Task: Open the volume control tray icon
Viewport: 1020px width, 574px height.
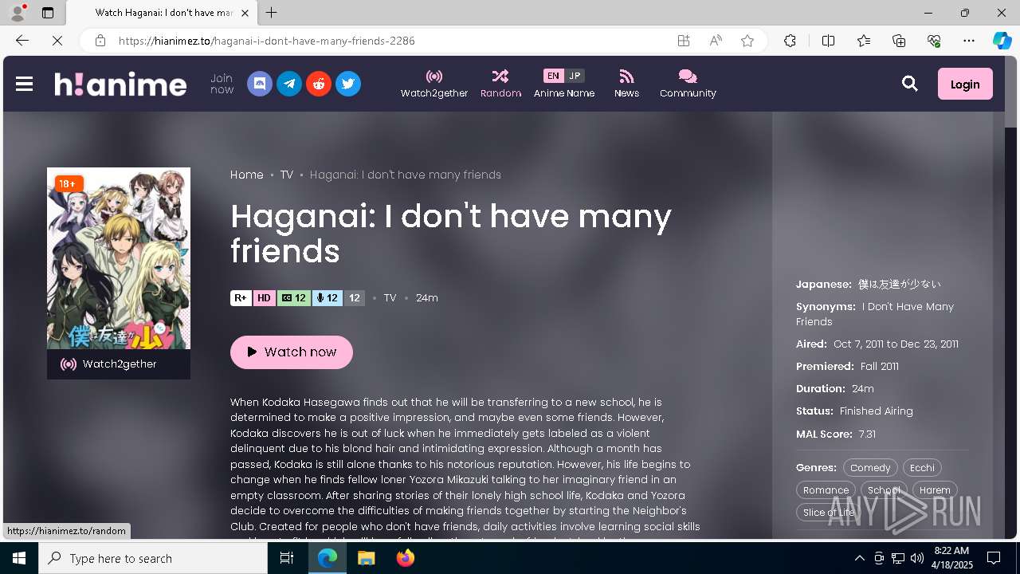Action: pos(917,558)
